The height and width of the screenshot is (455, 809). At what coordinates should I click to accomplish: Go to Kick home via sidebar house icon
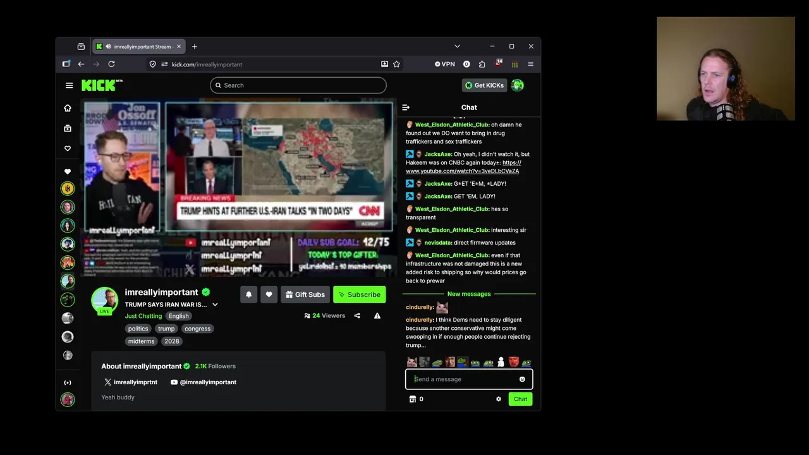pyautogui.click(x=68, y=108)
